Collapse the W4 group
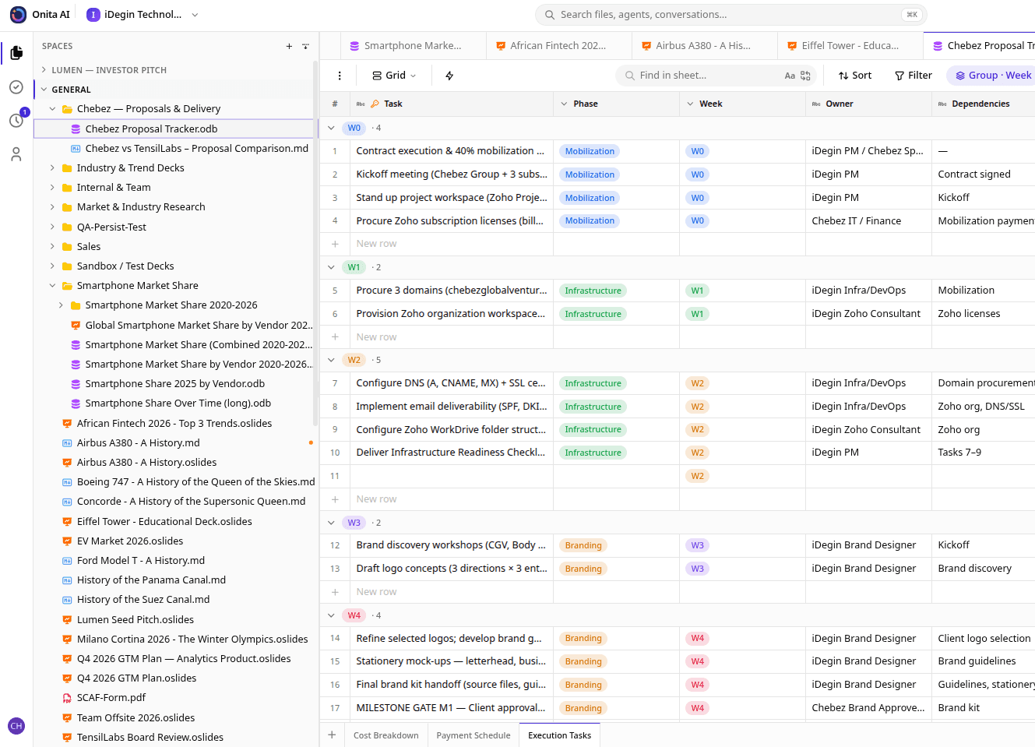 331,615
